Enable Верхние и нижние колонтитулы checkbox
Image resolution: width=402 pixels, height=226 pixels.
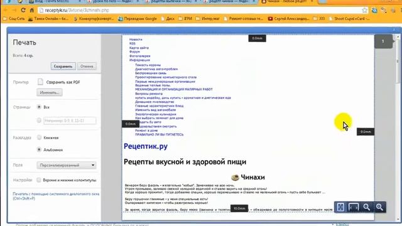pyautogui.click(x=39, y=180)
